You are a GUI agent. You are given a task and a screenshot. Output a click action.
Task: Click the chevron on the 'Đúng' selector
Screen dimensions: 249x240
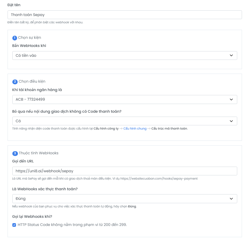[x=232, y=198]
